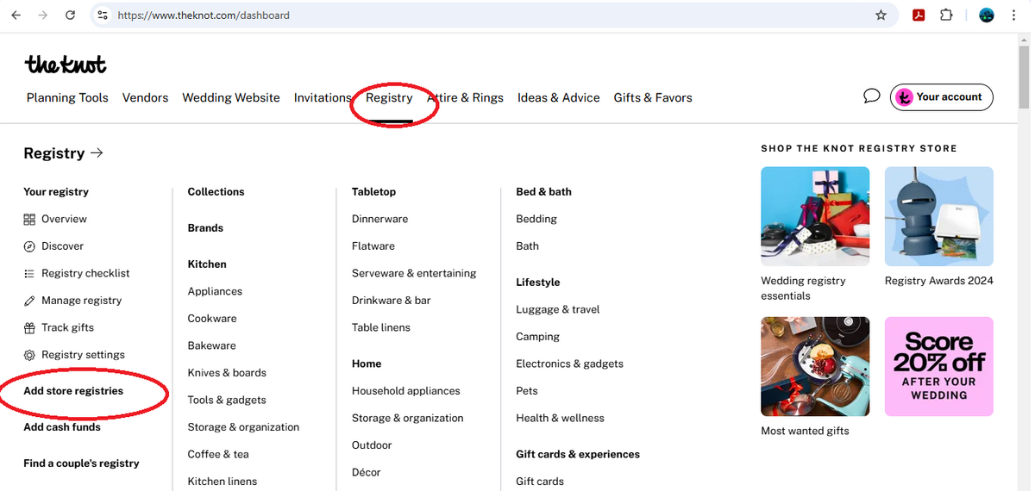Click the Score 20% off promo tile
The width and height of the screenshot is (1035, 491).
tap(939, 366)
